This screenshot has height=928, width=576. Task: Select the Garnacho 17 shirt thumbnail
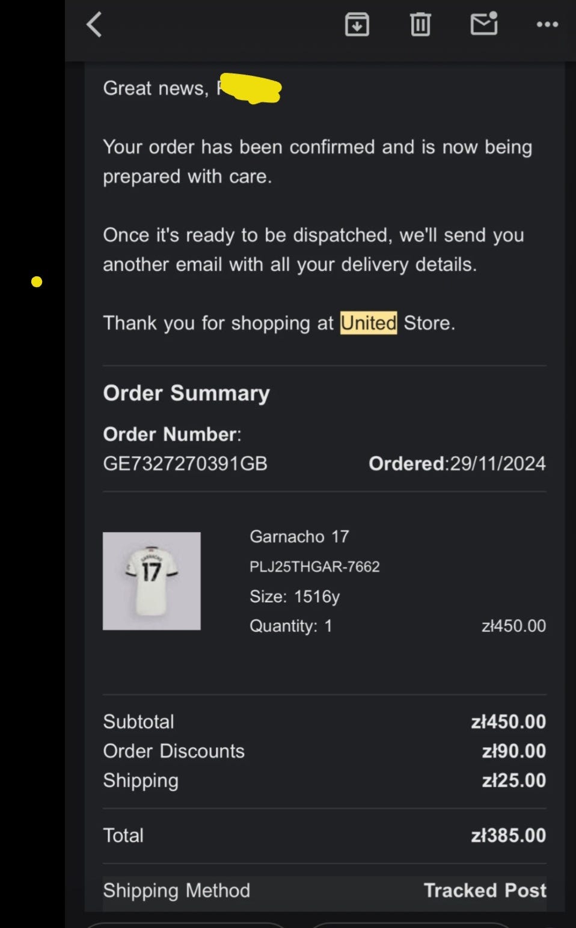[x=152, y=581]
